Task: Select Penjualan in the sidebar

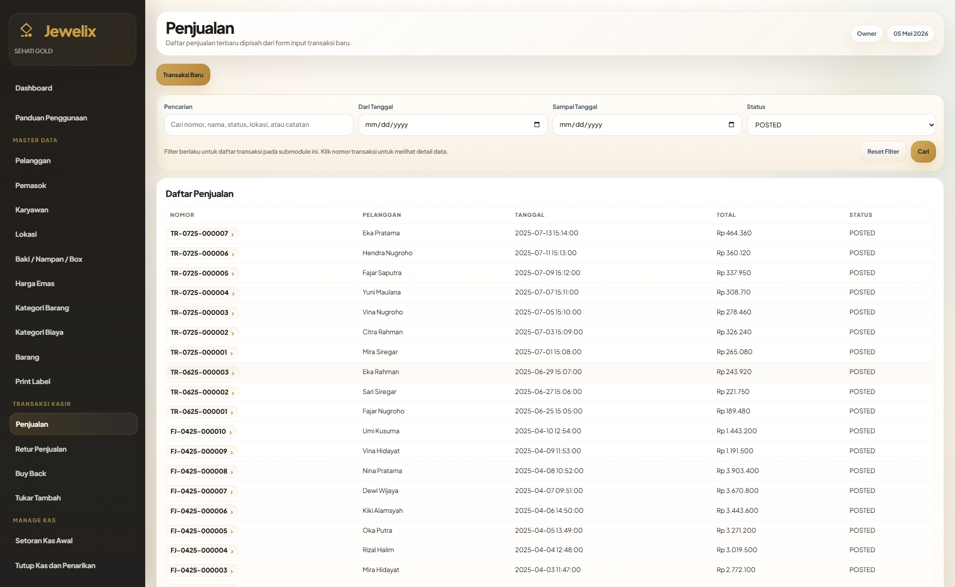Action: (74, 424)
